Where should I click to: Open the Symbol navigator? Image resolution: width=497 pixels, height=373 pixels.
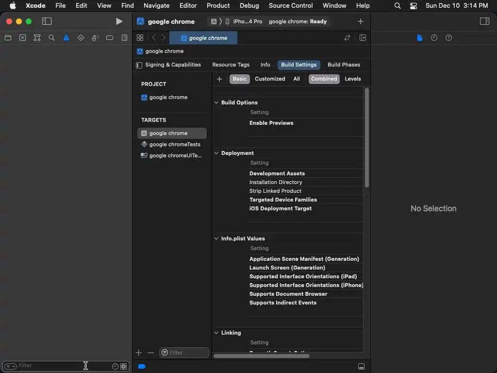tap(37, 38)
